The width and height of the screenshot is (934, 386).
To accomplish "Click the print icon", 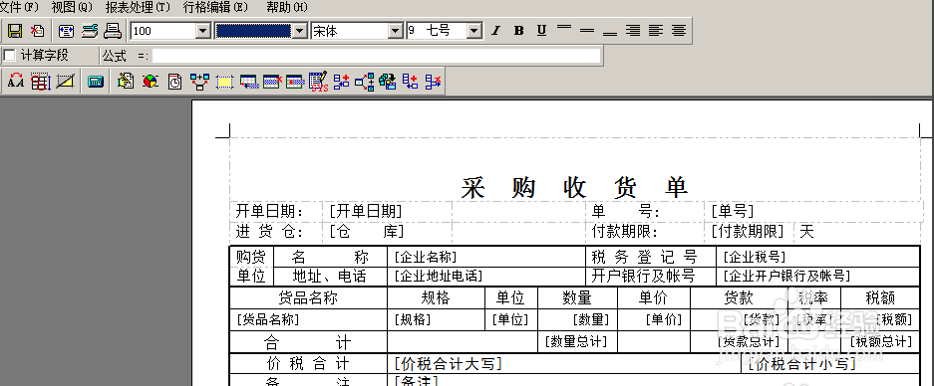I will coord(113,30).
